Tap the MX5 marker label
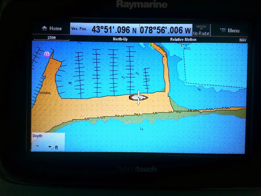This screenshot has width=261, height=196. tap(187, 49)
